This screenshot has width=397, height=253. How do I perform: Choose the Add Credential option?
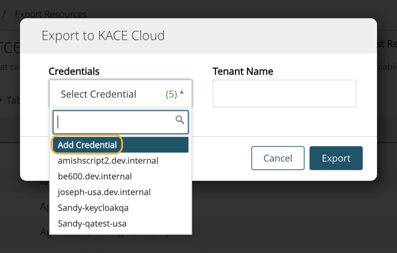pos(87,145)
